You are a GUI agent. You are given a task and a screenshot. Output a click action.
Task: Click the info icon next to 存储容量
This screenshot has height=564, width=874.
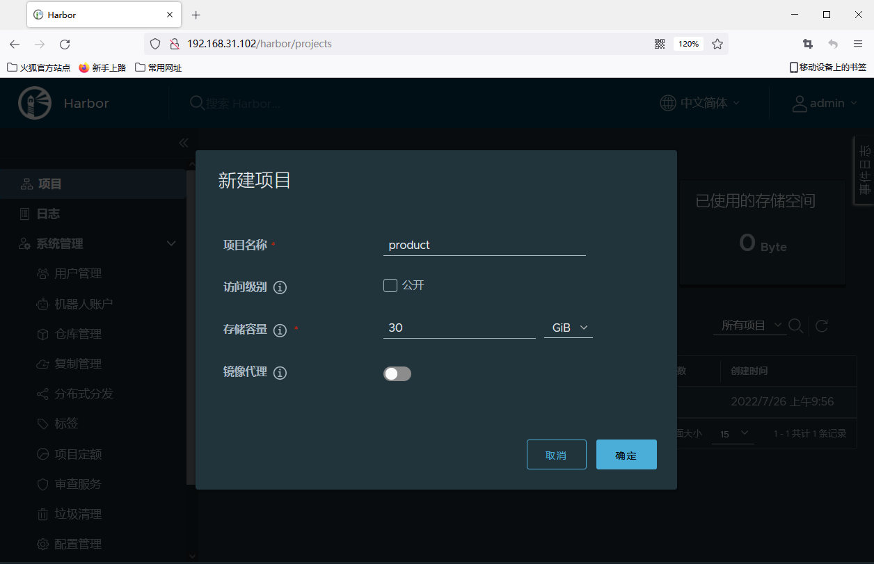(280, 330)
